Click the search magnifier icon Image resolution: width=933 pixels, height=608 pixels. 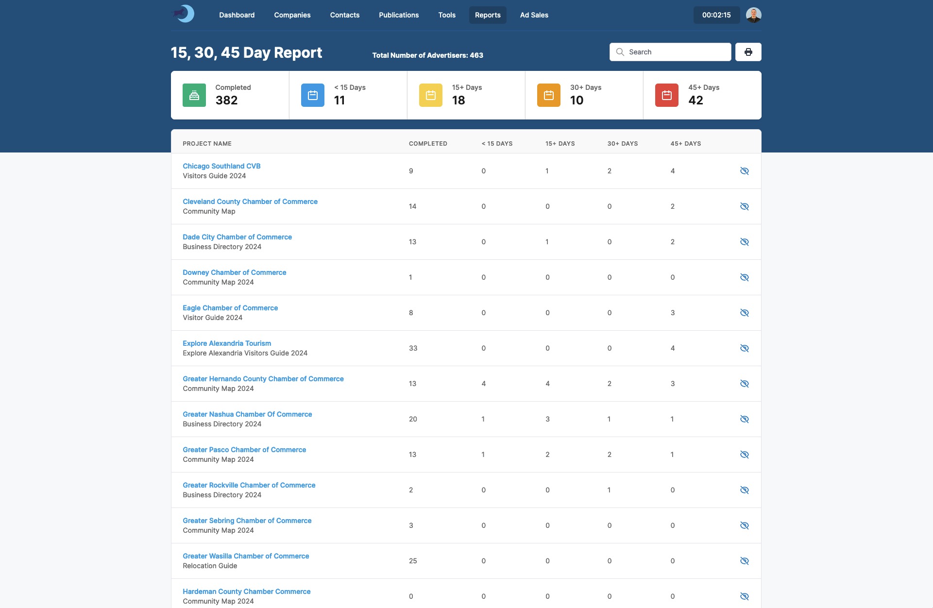click(620, 52)
